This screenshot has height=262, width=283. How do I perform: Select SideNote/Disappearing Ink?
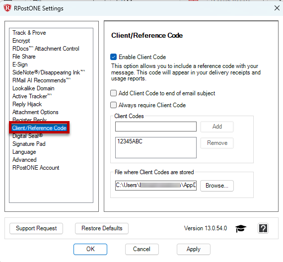[x=49, y=72]
